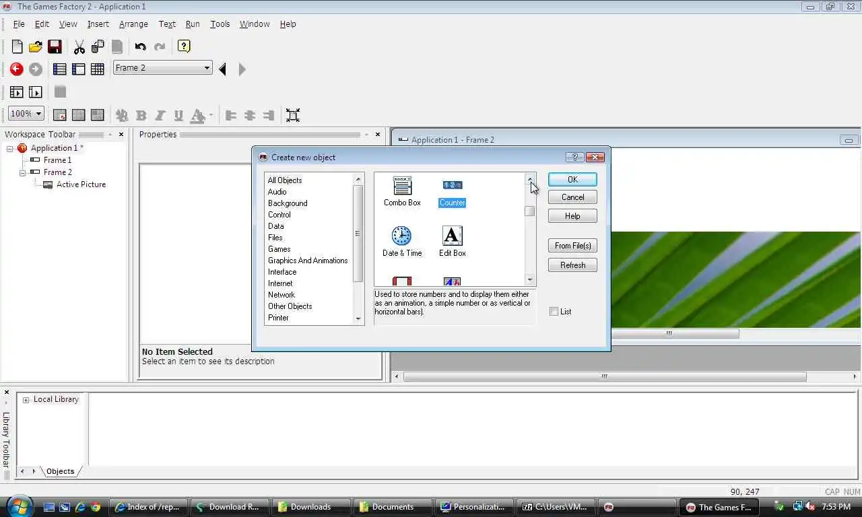Click the Align left icon
This screenshot has height=517, width=862.
click(231, 115)
